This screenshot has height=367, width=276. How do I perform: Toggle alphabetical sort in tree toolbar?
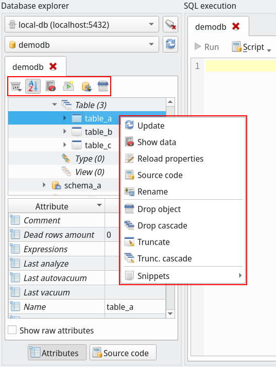[x=33, y=86]
